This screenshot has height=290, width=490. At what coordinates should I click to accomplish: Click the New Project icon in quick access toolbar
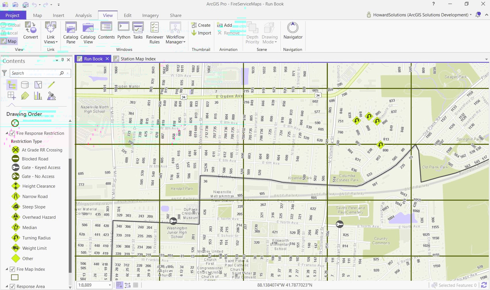[5, 5]
